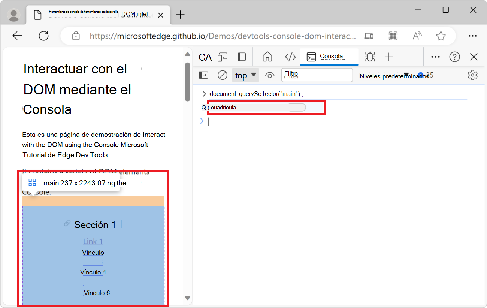Screen dimensions: 487x308
Task: Switch to the Consola tab
Action: pyautogui.click(x=329, y=57)
